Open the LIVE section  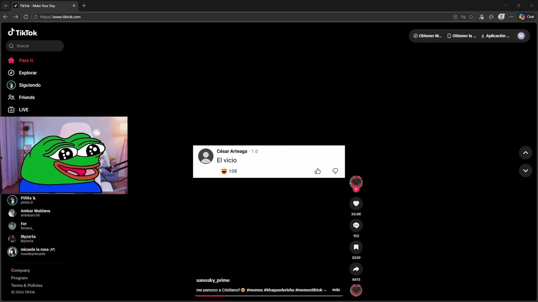(x=18, y=109)
